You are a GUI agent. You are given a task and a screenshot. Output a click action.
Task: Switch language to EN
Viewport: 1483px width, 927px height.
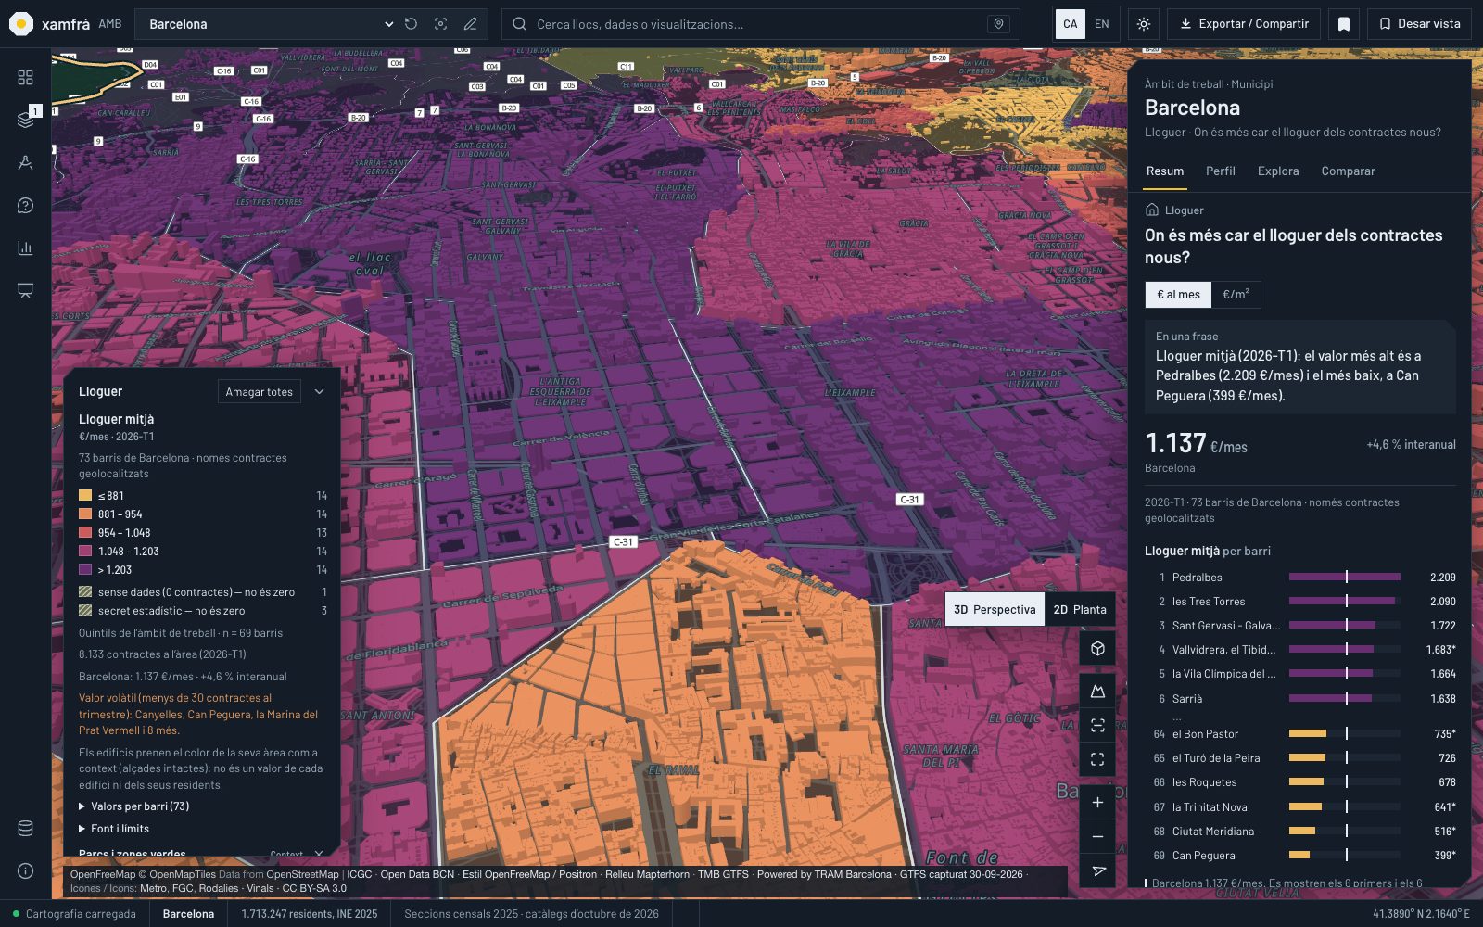(x=1102, y=24)
